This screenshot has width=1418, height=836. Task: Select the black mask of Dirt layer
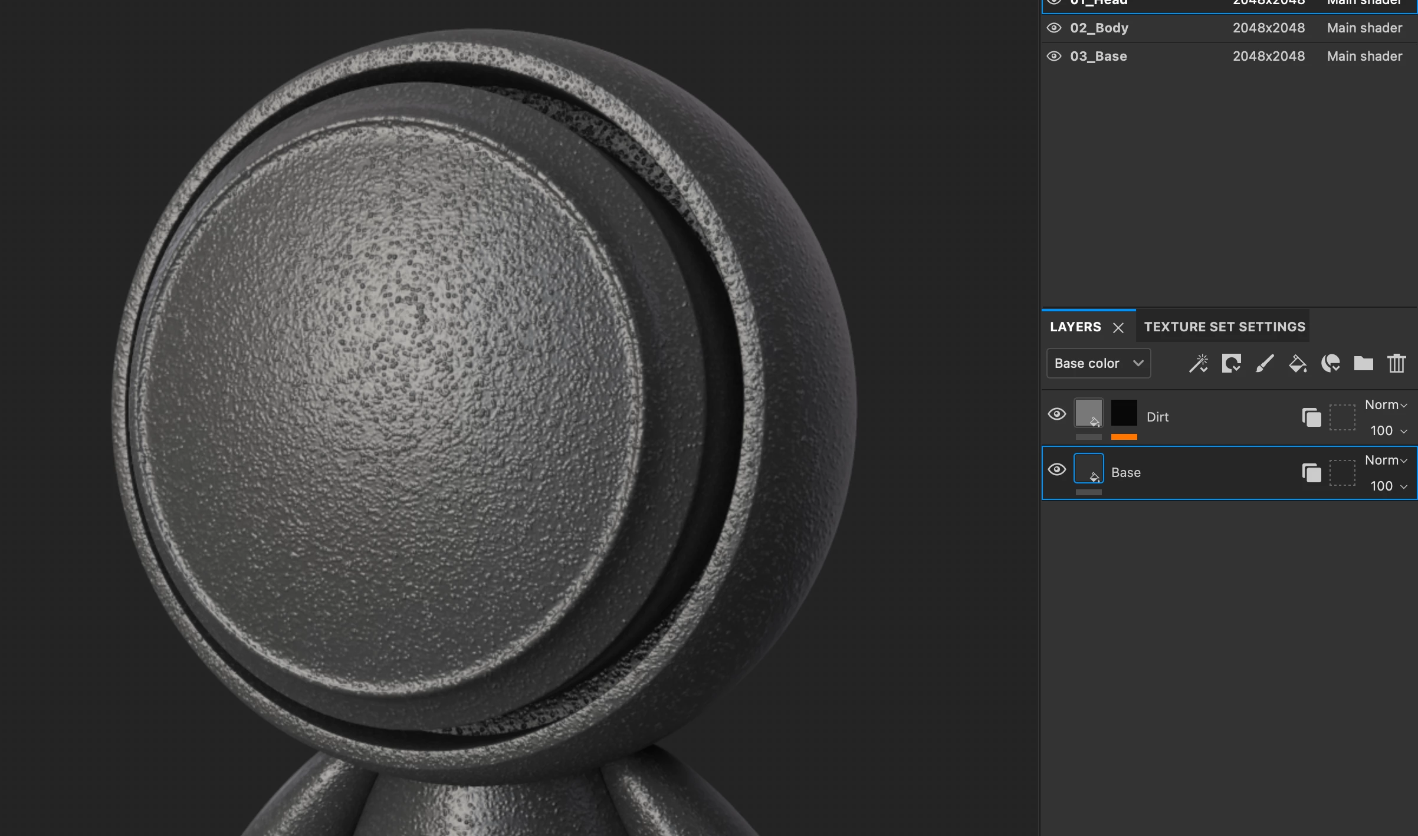coord(1124,413)
